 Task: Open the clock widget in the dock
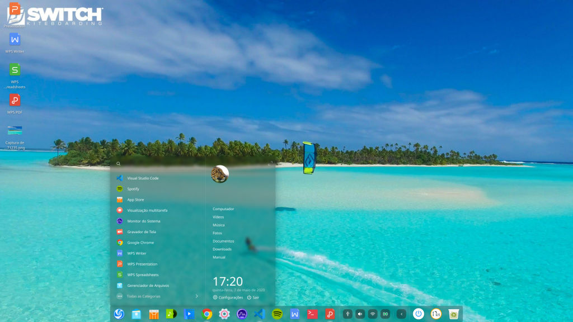[436, 314]
